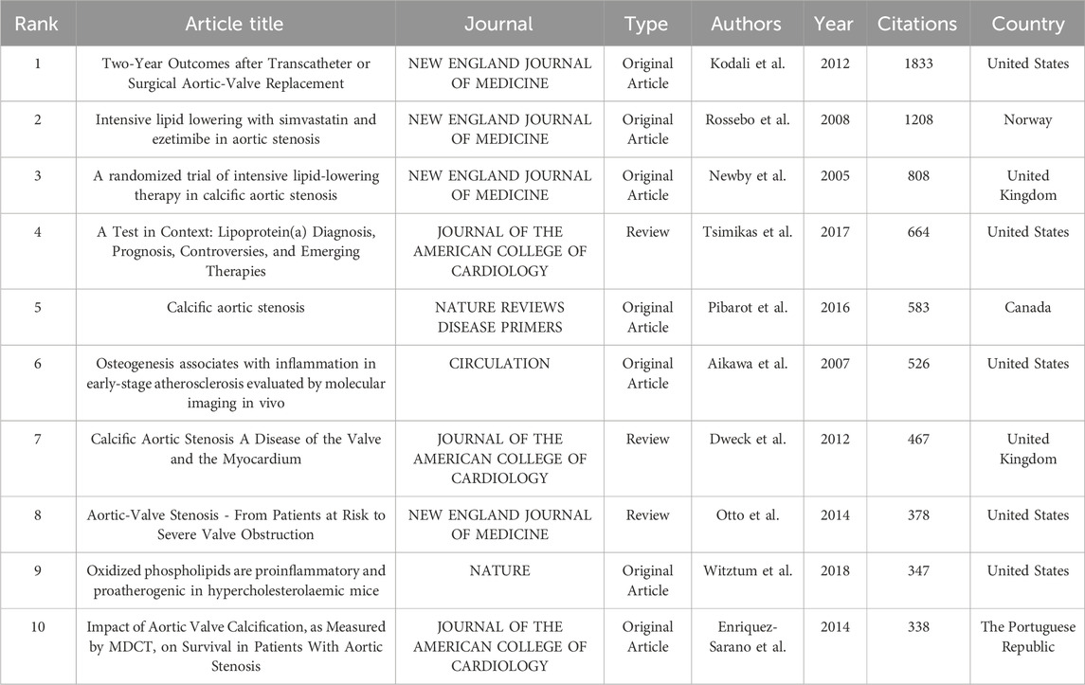Click author 'Newby et al.'

point(748,175)
